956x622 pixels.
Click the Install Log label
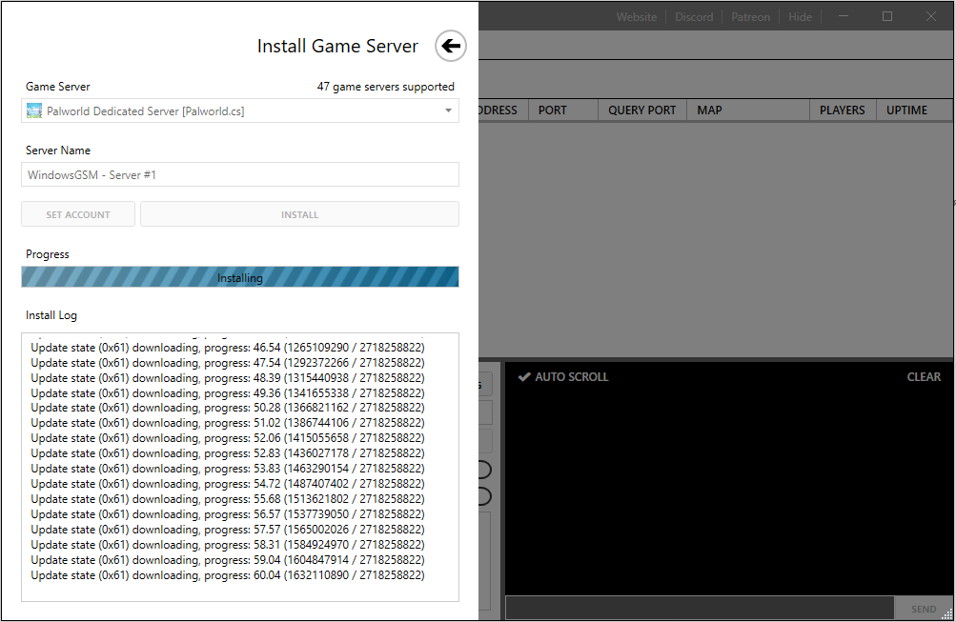pos(51,315)
